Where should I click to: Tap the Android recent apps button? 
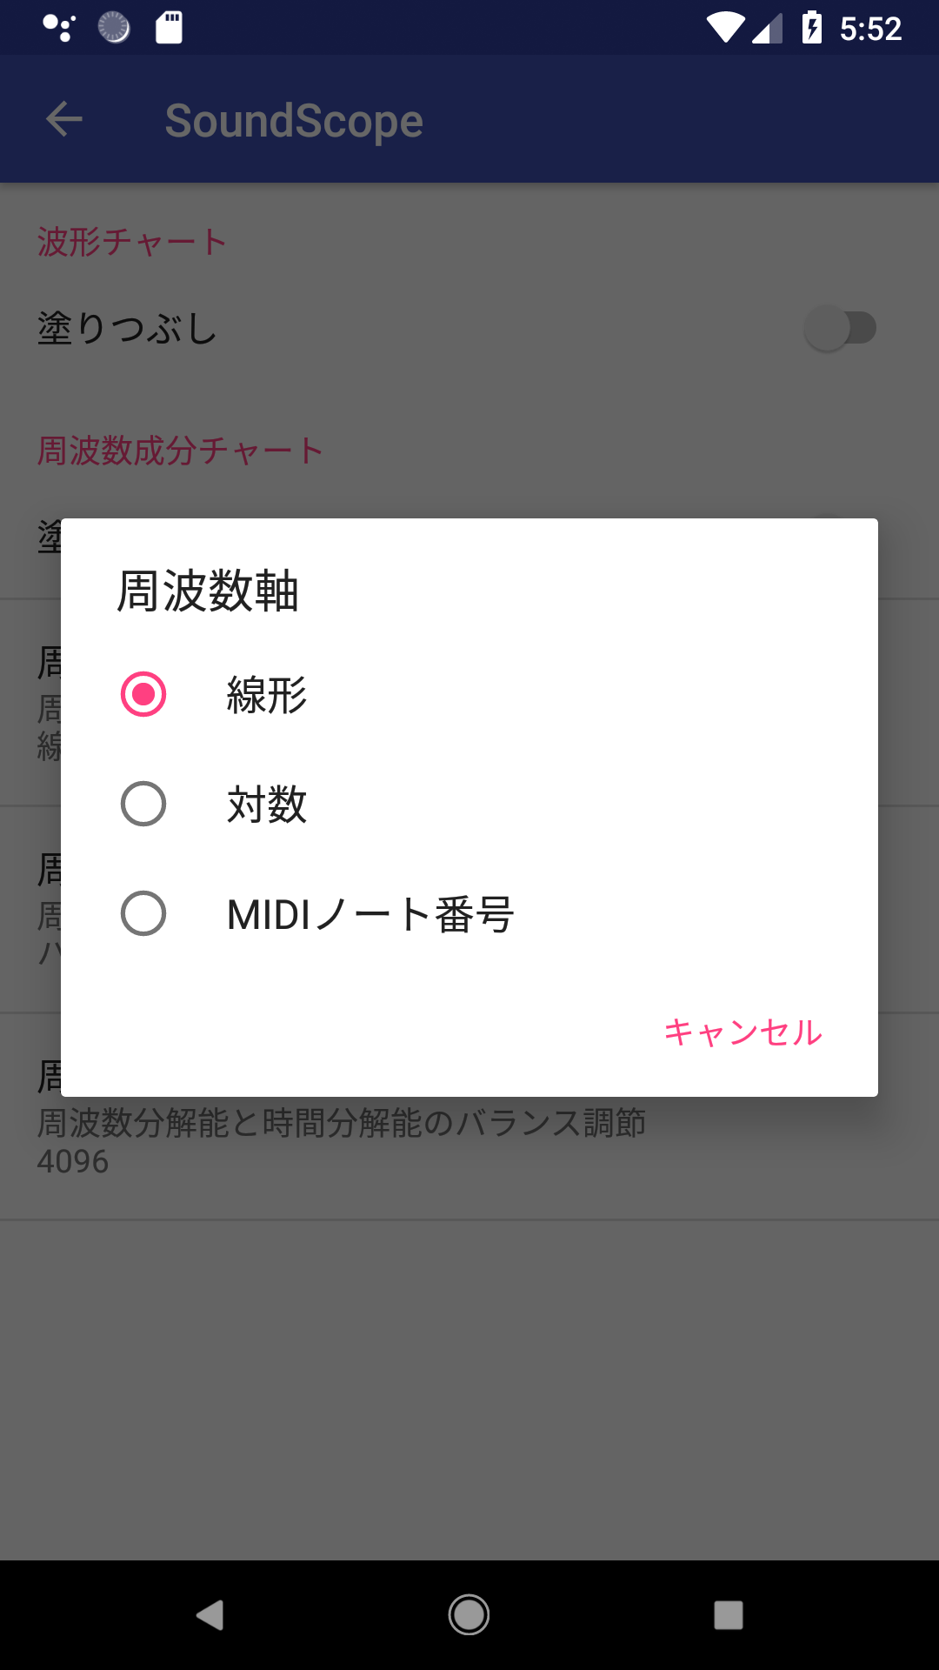click(x=728, y=1615)
